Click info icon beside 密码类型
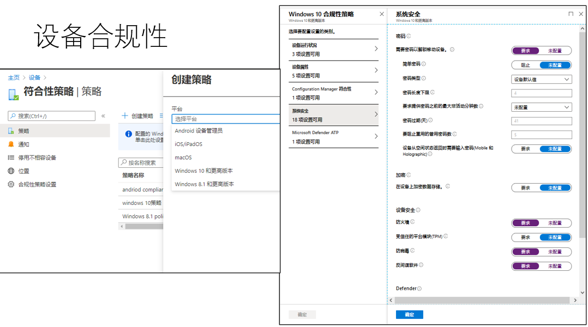 click(x=424, y=78)
